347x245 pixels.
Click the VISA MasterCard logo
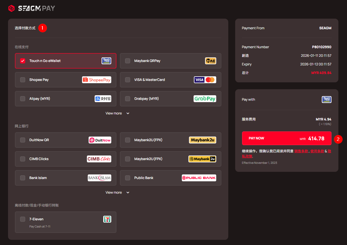[x=205, y=80]
